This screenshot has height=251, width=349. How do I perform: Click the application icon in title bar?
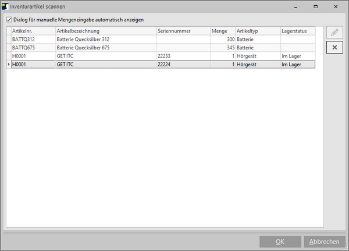(x=6, y=6)
